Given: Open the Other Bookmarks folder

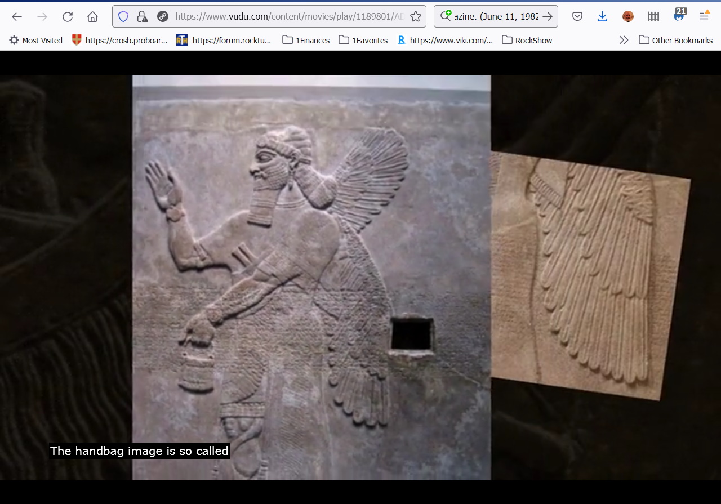Looking at the screenshot, I should 676,41.
